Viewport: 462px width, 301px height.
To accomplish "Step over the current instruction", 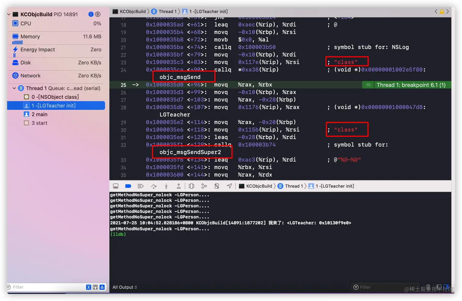I will tap(153, 186).
